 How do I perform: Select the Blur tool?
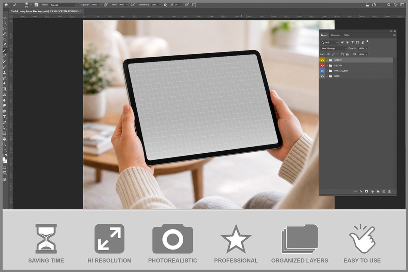coord(4,100)
